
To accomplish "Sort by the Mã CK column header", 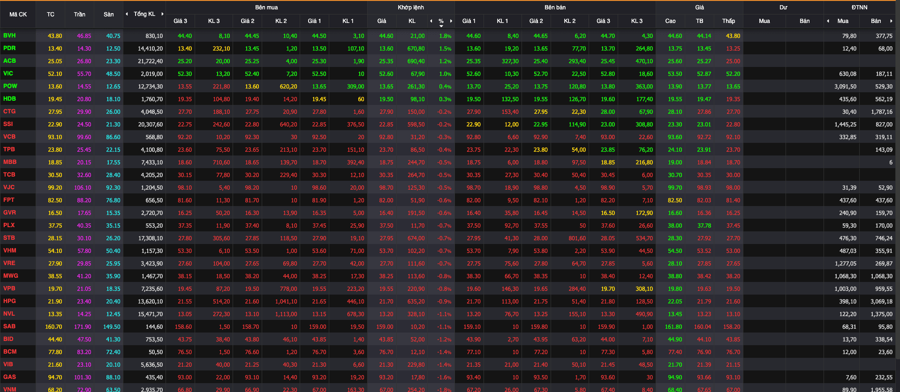I will pyautogui.click(x=18, y=15).
